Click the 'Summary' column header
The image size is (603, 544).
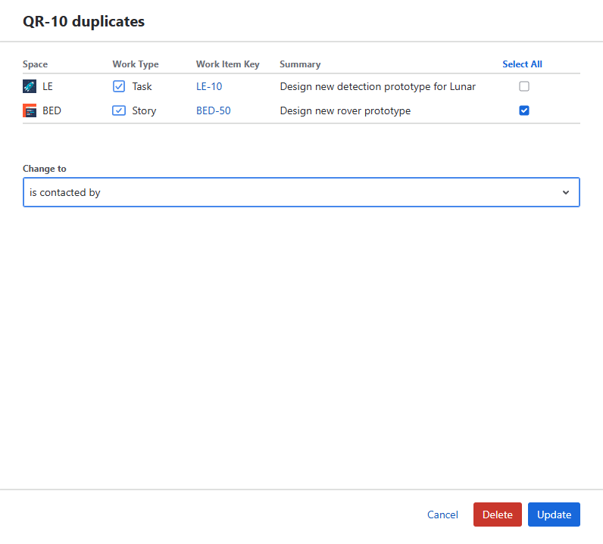(300, 64)
